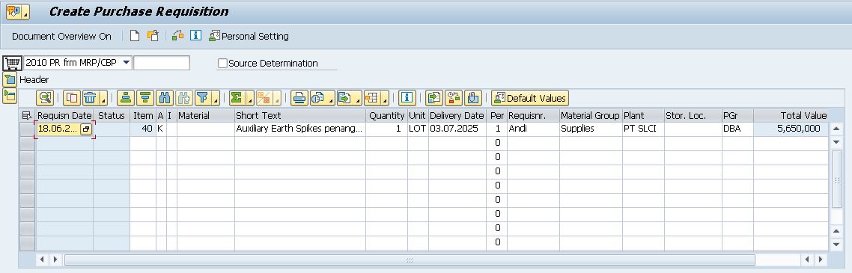Click the title bar menu icon next to Create Purchase Requisition
The image size is (852, 273).
pyautogui.click(x=17, y=11)
